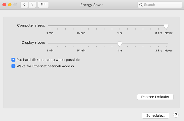Go forward with the right chevron button
184x121 pixels.
coord(32,5)
